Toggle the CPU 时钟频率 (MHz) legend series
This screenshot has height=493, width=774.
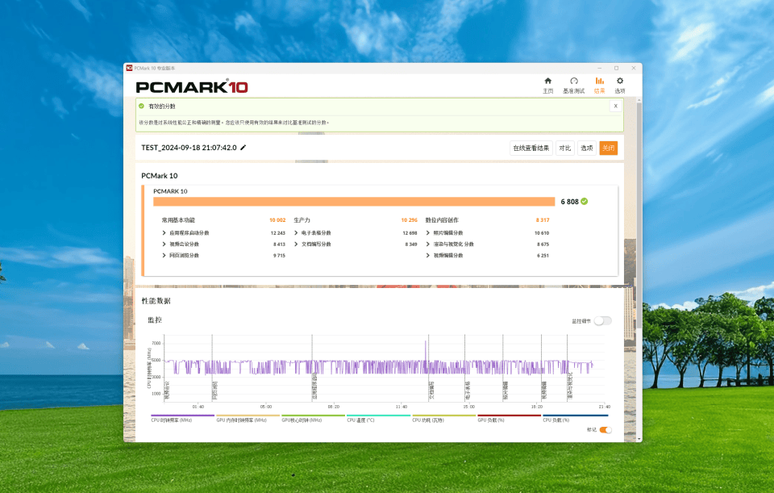(182, 419)
